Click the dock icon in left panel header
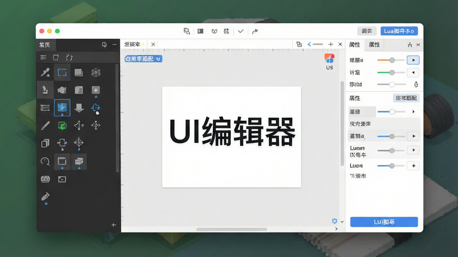This screenshot has width=458, height=257. [104, 45]
